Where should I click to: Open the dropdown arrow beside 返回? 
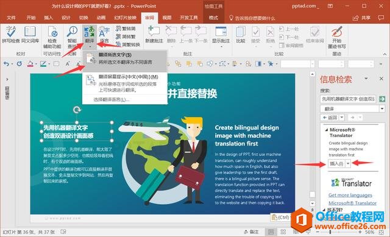click(342, 118)
